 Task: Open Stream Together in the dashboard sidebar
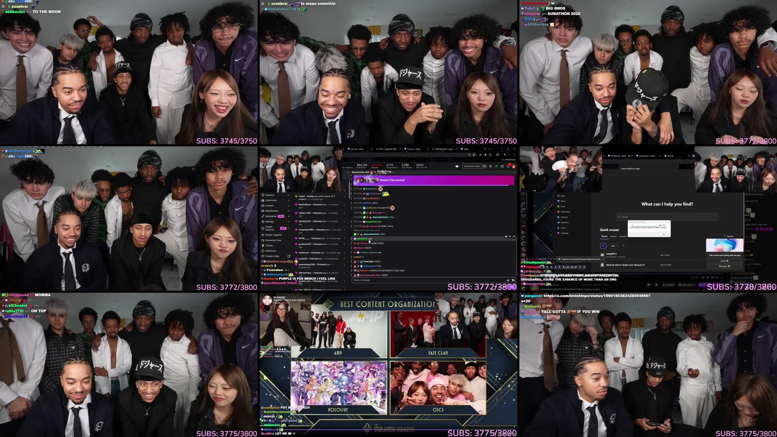pyautogui.click(x=273, y=235)
